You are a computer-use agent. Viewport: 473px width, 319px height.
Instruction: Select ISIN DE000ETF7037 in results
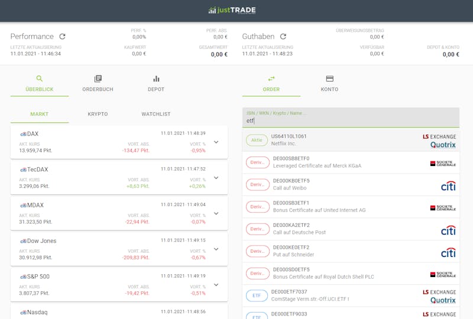pos(289,292)
